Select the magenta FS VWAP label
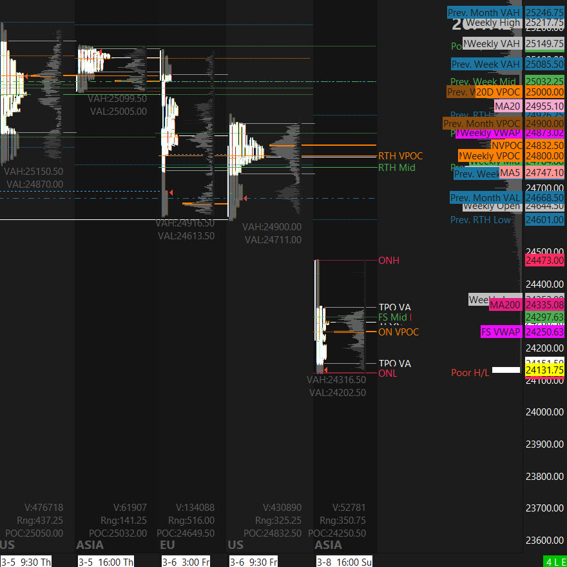The width and height of the screenshot is (567, 567). [501, 332]
